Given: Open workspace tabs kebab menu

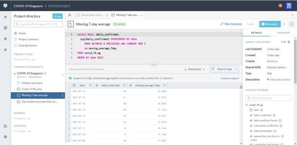Looking at the screenshot, I should pyautogui.click(x=292, y=15).
